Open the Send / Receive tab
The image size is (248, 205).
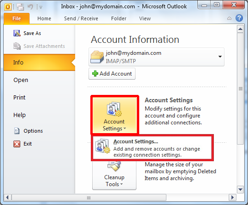point(81,18)
